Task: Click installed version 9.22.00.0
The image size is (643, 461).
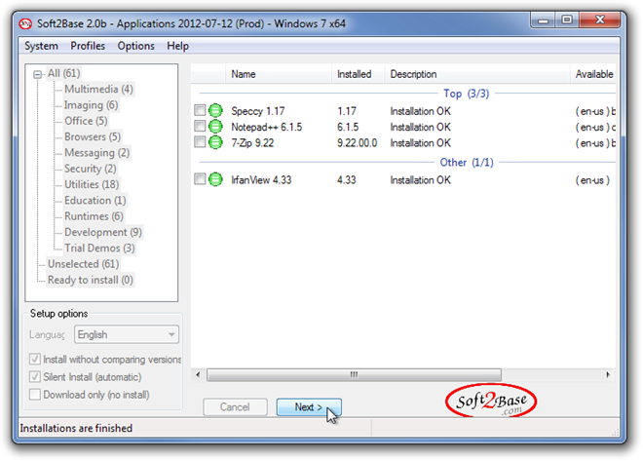Action: (x=358, y=143)
